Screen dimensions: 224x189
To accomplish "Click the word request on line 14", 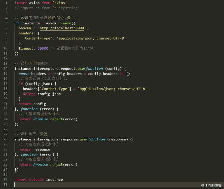I will pyautogui.click(x=68, y=69).
